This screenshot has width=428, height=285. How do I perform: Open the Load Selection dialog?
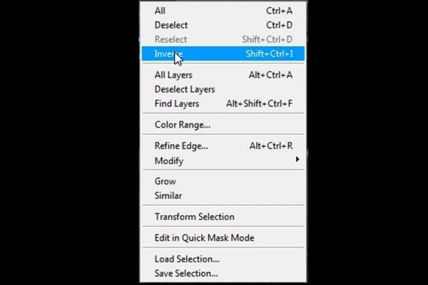point(223,259)
